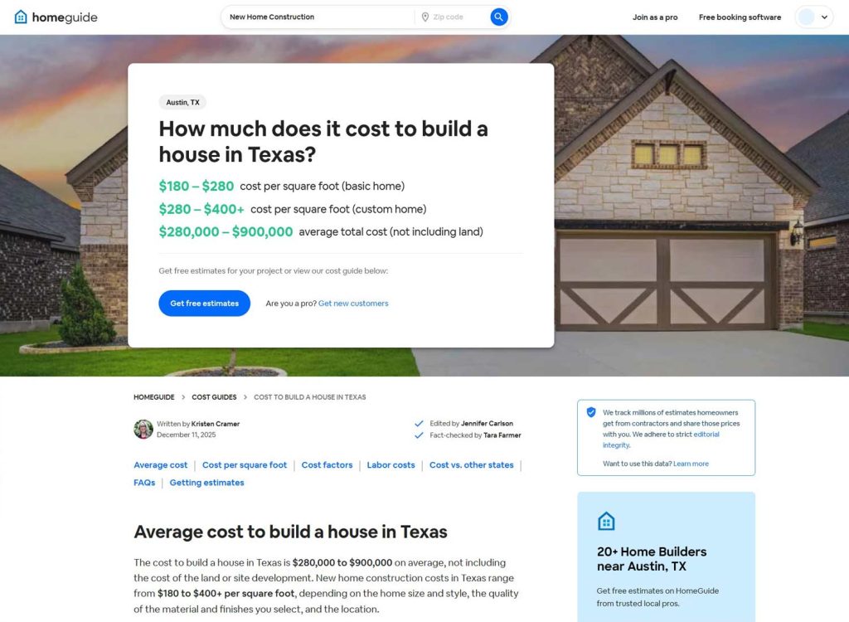Open the Learn more link about data use

(x=691, y=462)
